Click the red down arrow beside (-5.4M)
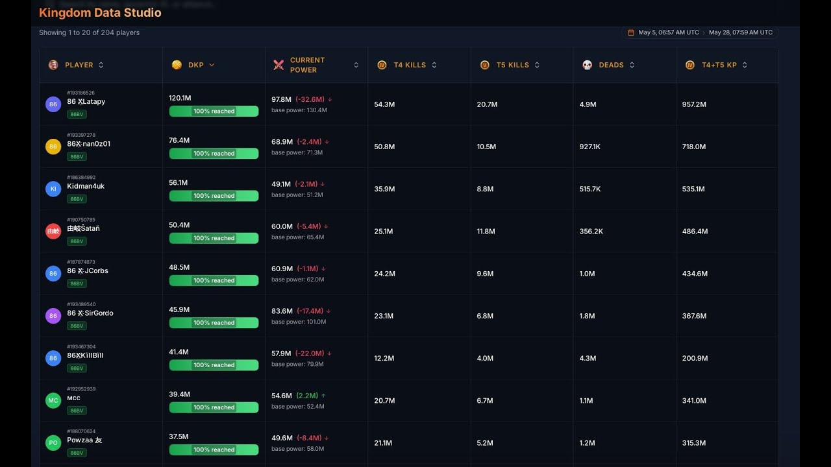The height and width of the screenshot is (467, 831). tap(326, 227)
